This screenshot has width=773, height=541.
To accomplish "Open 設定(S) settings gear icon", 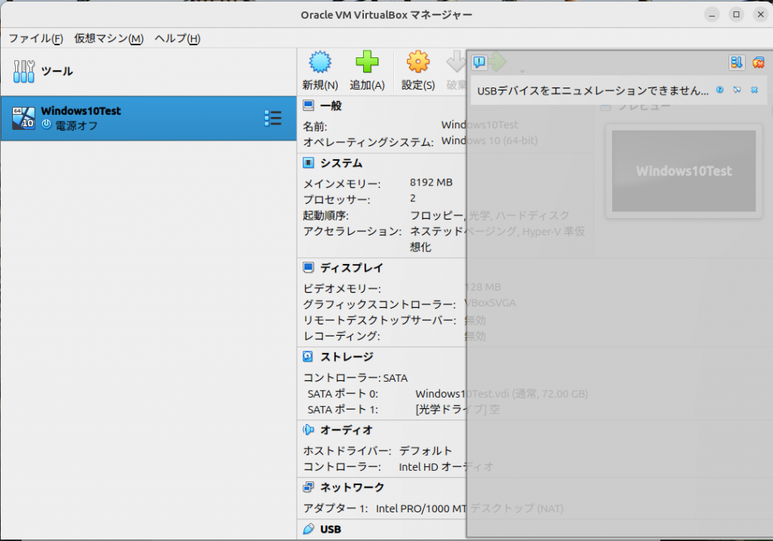I will 418,62.
